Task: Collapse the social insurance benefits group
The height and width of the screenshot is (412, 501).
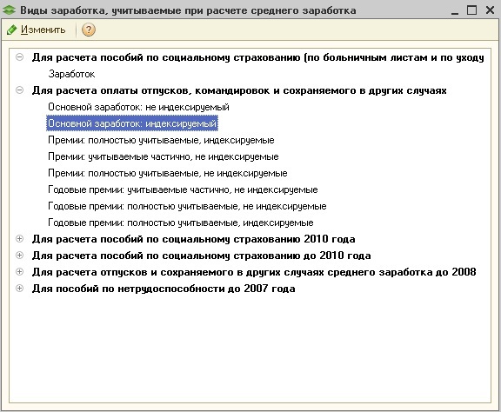Action: (x=19, y=57)
